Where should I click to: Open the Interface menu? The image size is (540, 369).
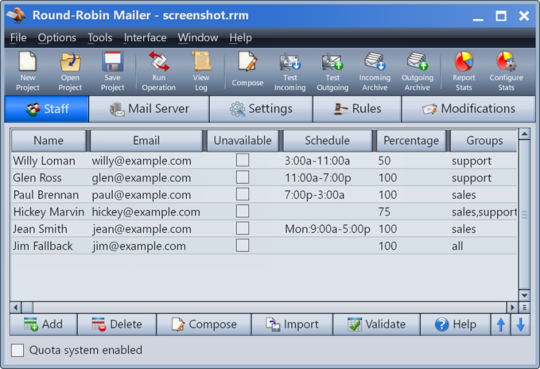pos(145,38)
